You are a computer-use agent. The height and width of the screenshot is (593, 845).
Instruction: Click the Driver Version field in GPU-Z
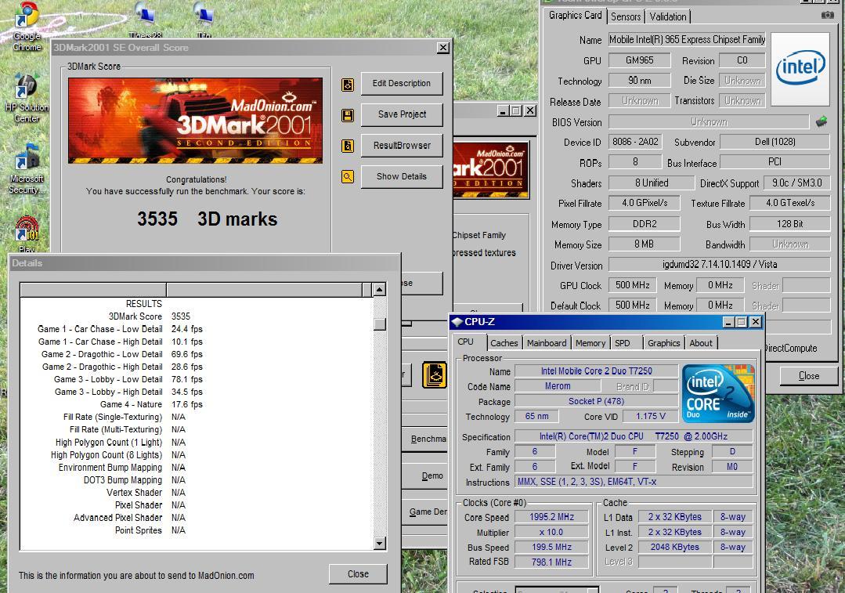pyautogui.click(x=720, y=265)
